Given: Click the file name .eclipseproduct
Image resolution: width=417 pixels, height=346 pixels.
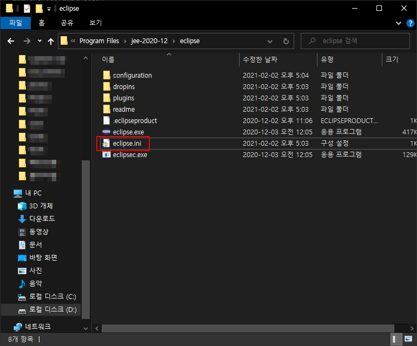Looking at the screenshot, I should tap(135, 121).
